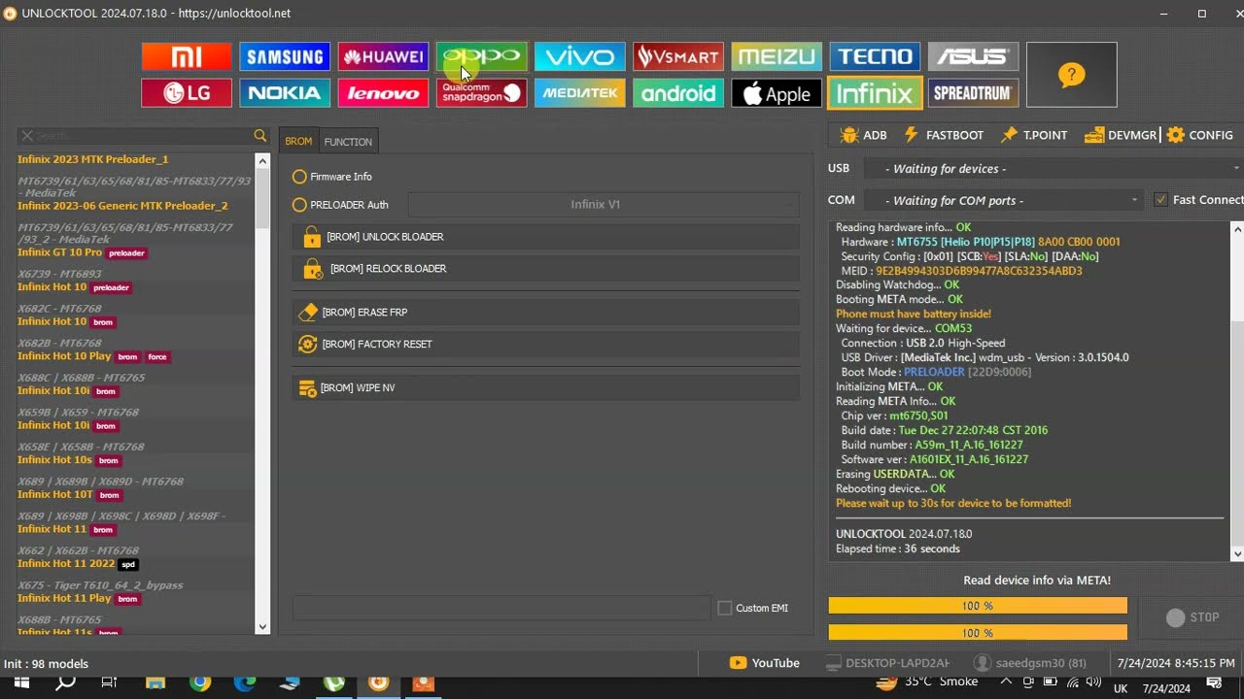This screenshot has width=1244, height=699.
Task: Click the Custom EMI path field
Action: click(x=501, y=608)
